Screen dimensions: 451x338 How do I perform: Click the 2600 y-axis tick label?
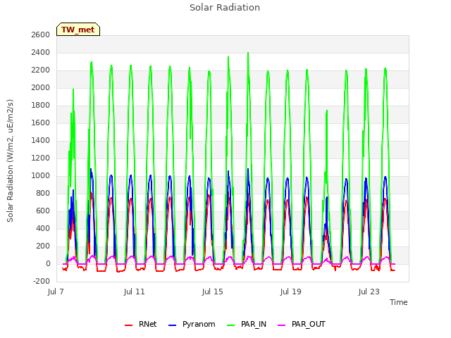coord(41,35)
